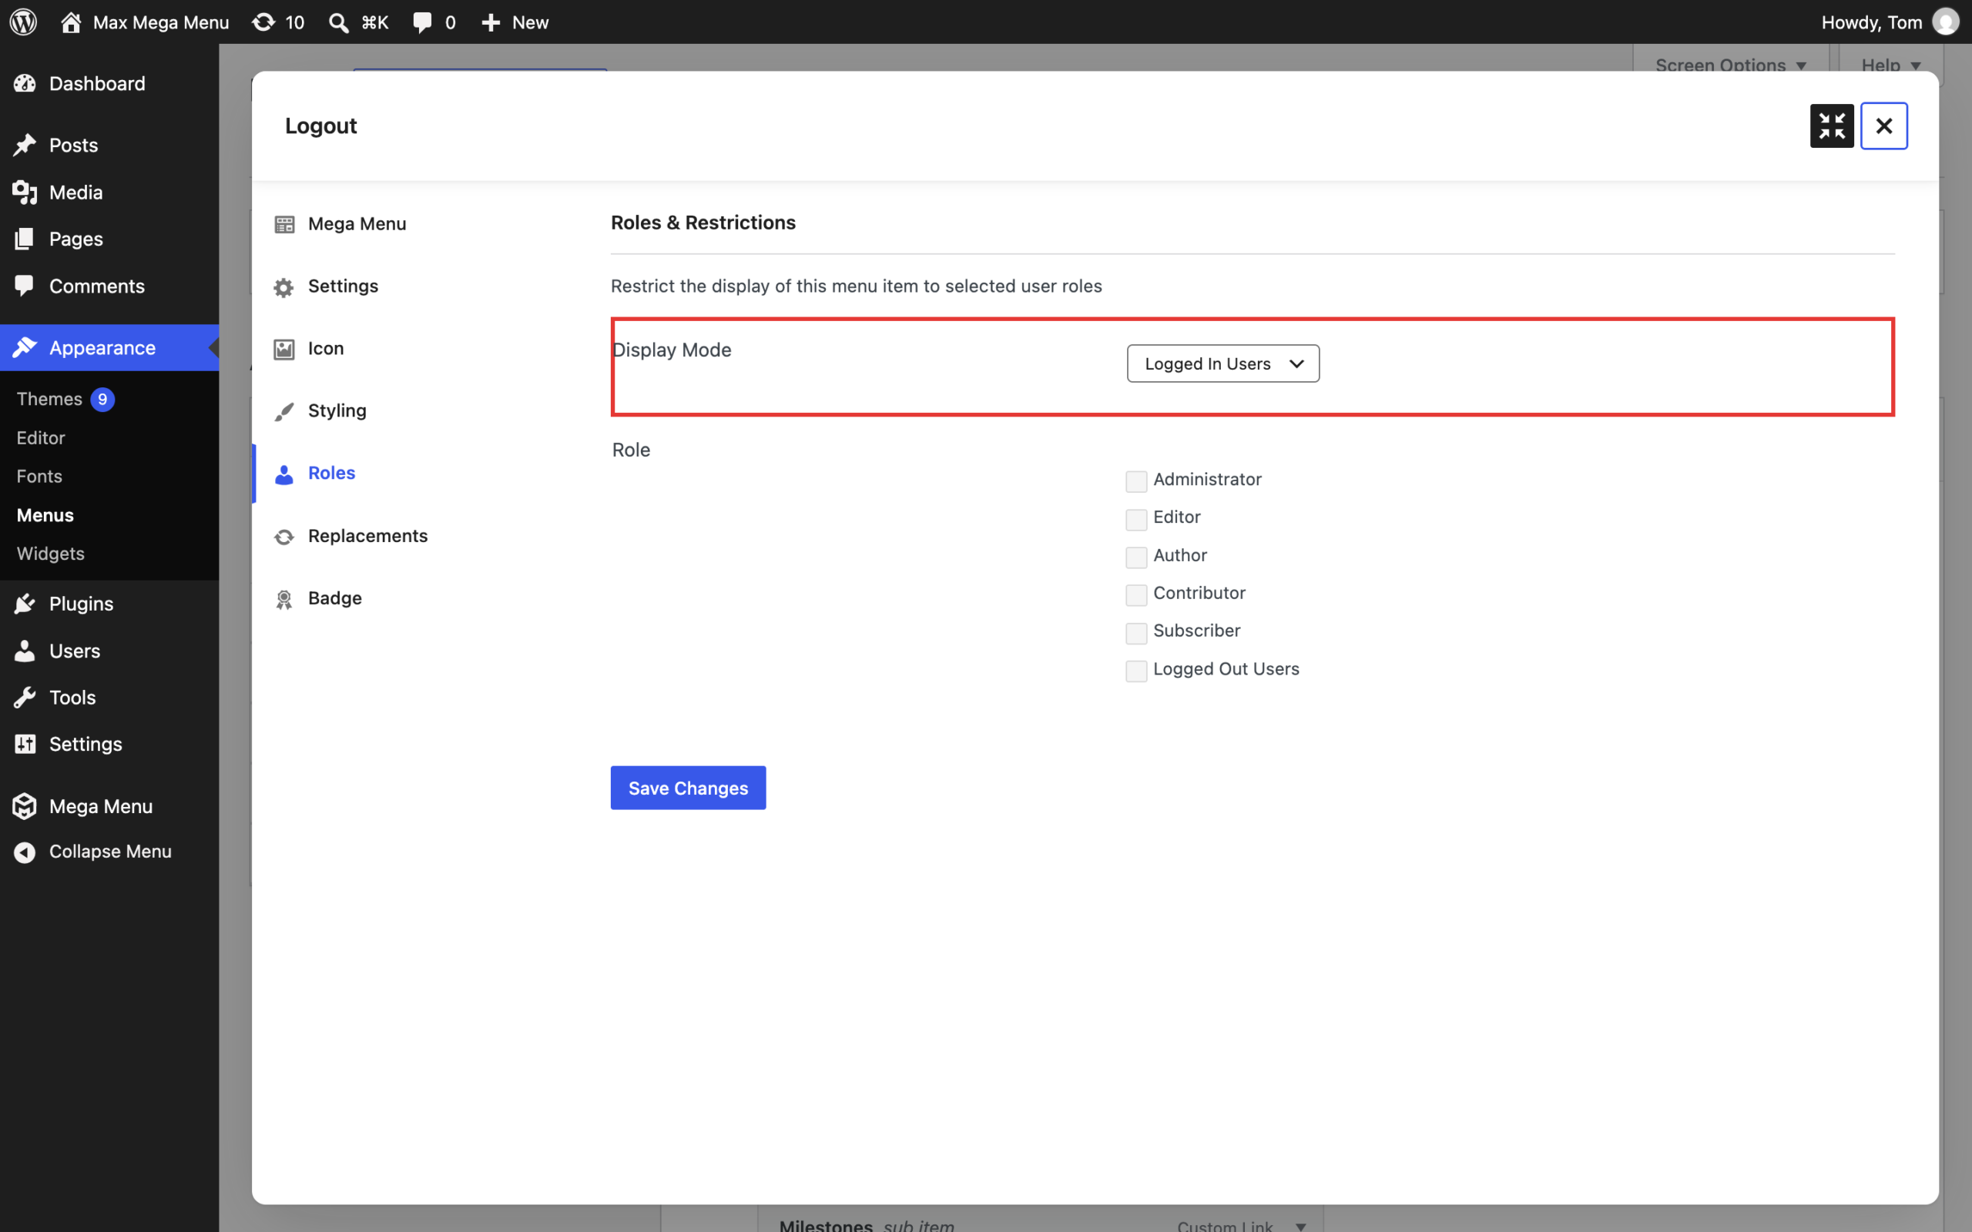Image resolution: width=1972 pixels, height=1232 pixels.
Task: Click the Themes update count badge 9
Action: coord(102,400)
